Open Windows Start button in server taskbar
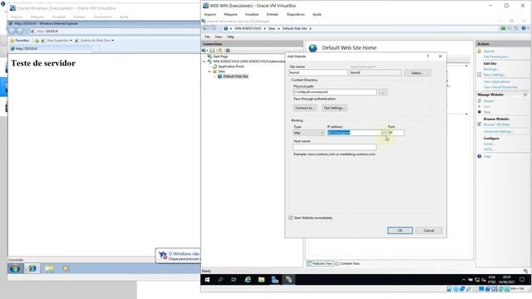Screen dimensions: 532x299 (x=207, y=280)
